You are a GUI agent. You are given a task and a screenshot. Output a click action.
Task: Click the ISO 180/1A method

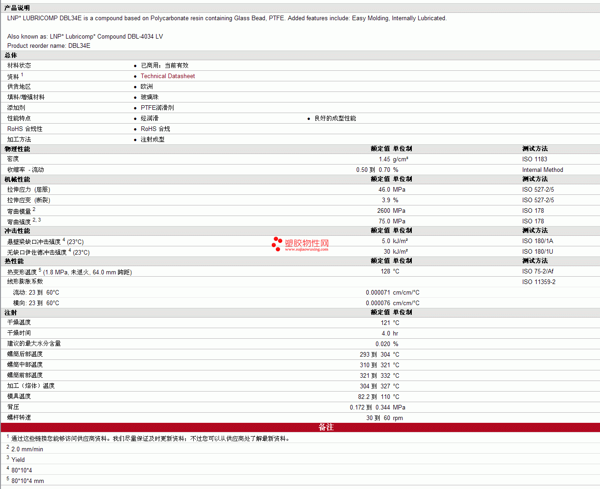coord(538,241)
